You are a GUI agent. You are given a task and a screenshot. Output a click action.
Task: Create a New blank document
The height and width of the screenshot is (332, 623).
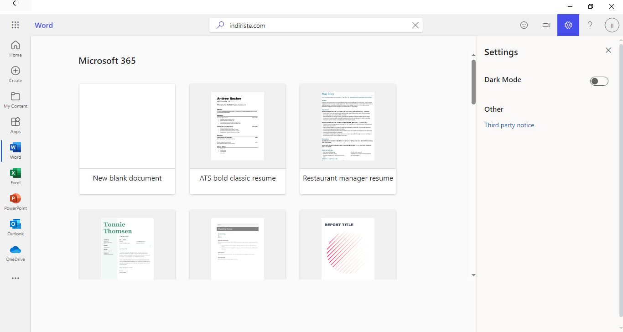[127, 139]
